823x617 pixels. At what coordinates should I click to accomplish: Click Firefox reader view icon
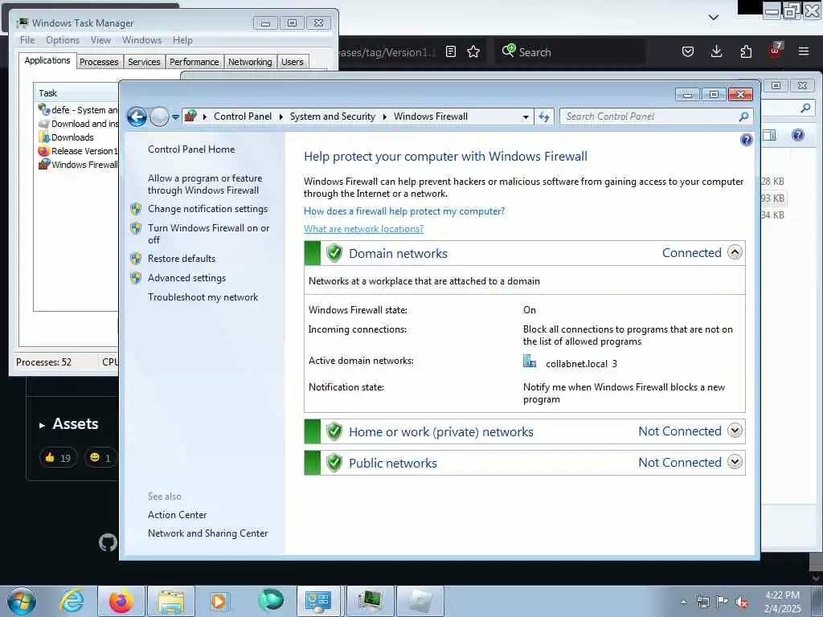coord(451,51)
